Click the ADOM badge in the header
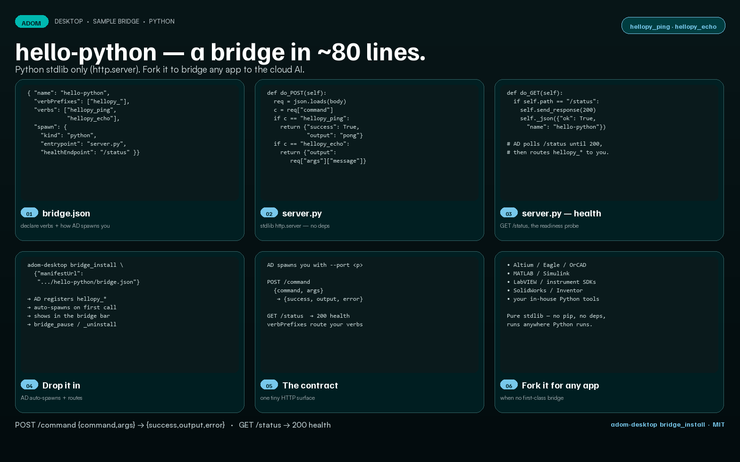The height and width of the screenshot is (462, 740). click(x=32, y=22)
